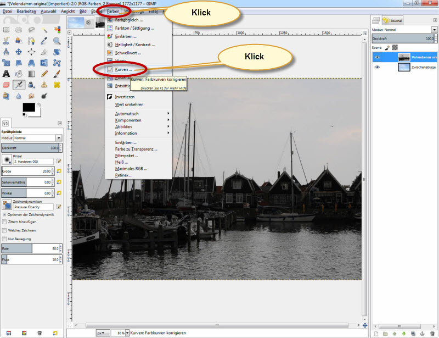The width and height of the screenshot is (439, 338).
Task: Enable the Weiches Zeichnen checkbox
Action: [x=4, y=231]
